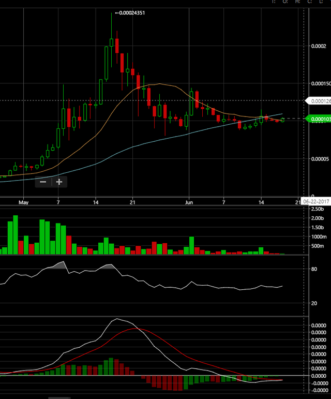Click the 500m volume axis label
The width and height of the screenshot is (331, 399).
pos(318,246)
